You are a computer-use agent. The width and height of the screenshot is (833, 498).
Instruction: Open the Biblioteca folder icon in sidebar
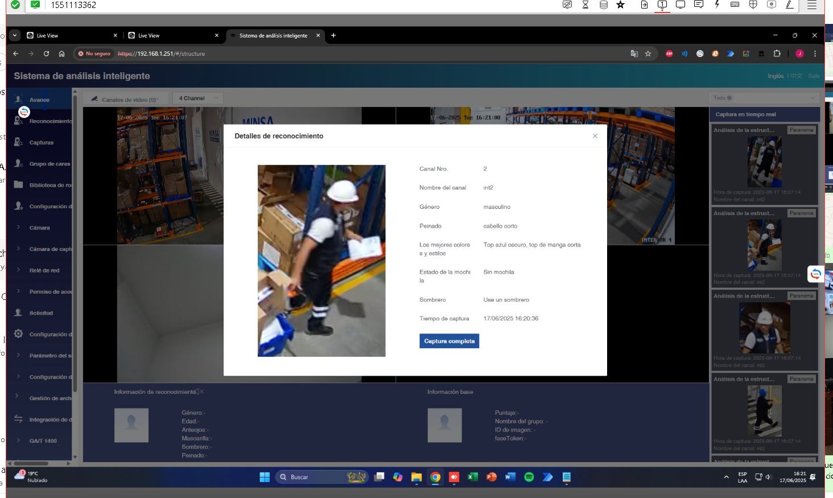coord(18,185)
